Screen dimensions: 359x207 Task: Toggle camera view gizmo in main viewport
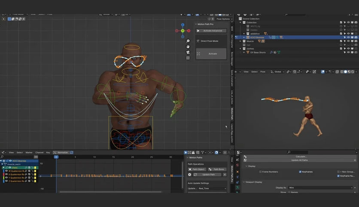[x=188, y=52]
